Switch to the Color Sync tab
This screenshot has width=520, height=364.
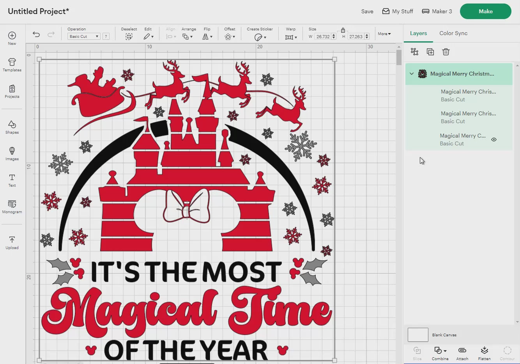pos(453,33)
